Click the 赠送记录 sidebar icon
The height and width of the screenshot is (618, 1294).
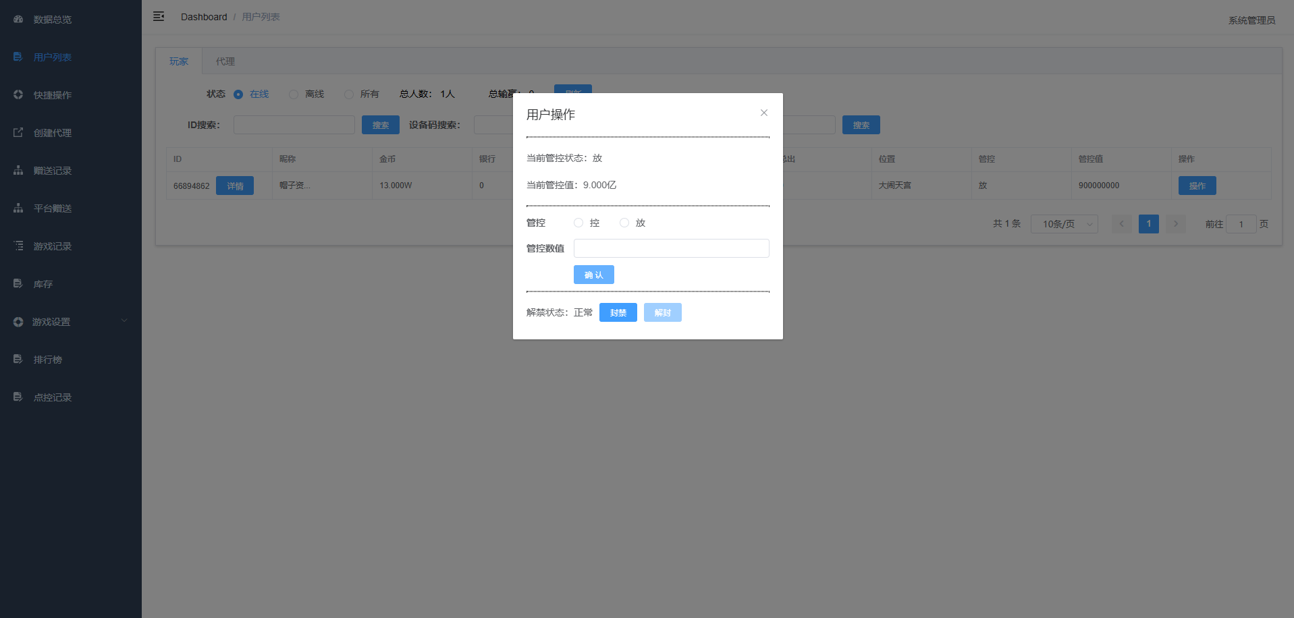(x=18, y=171)
